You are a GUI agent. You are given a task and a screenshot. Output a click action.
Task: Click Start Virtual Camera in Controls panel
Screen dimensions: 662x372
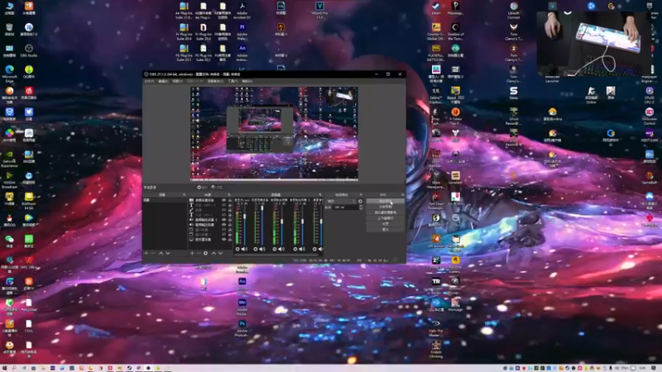(386, 212)
